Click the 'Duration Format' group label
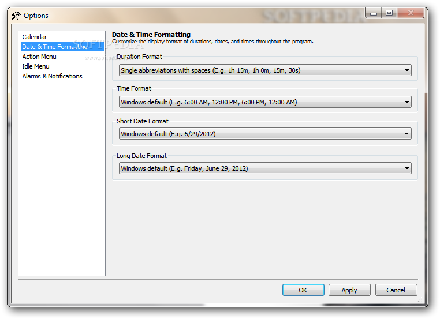The width and height of the screenshot is (440, 319). point(139,57)
